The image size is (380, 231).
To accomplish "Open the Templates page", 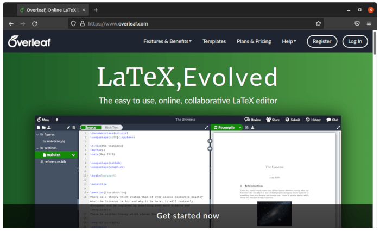I will [x=214, y=41].
